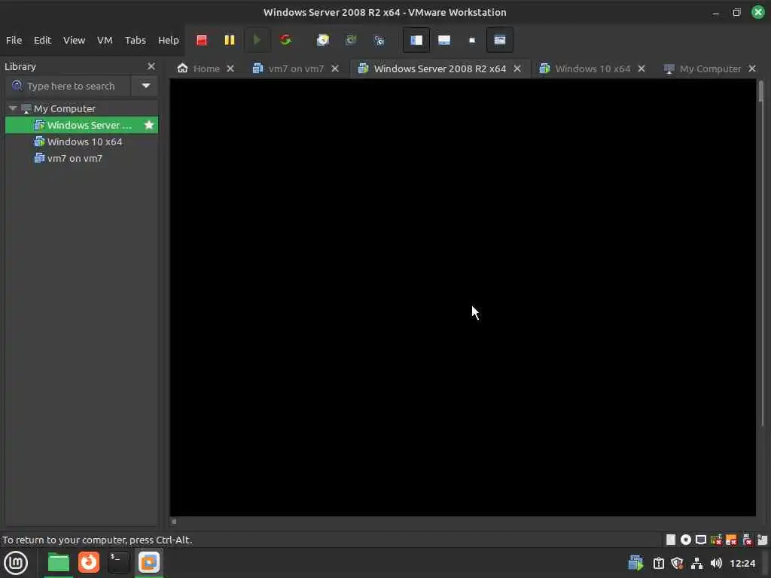
Task: Select Windows Server VM in library
Action: click(x=81, y=126)
